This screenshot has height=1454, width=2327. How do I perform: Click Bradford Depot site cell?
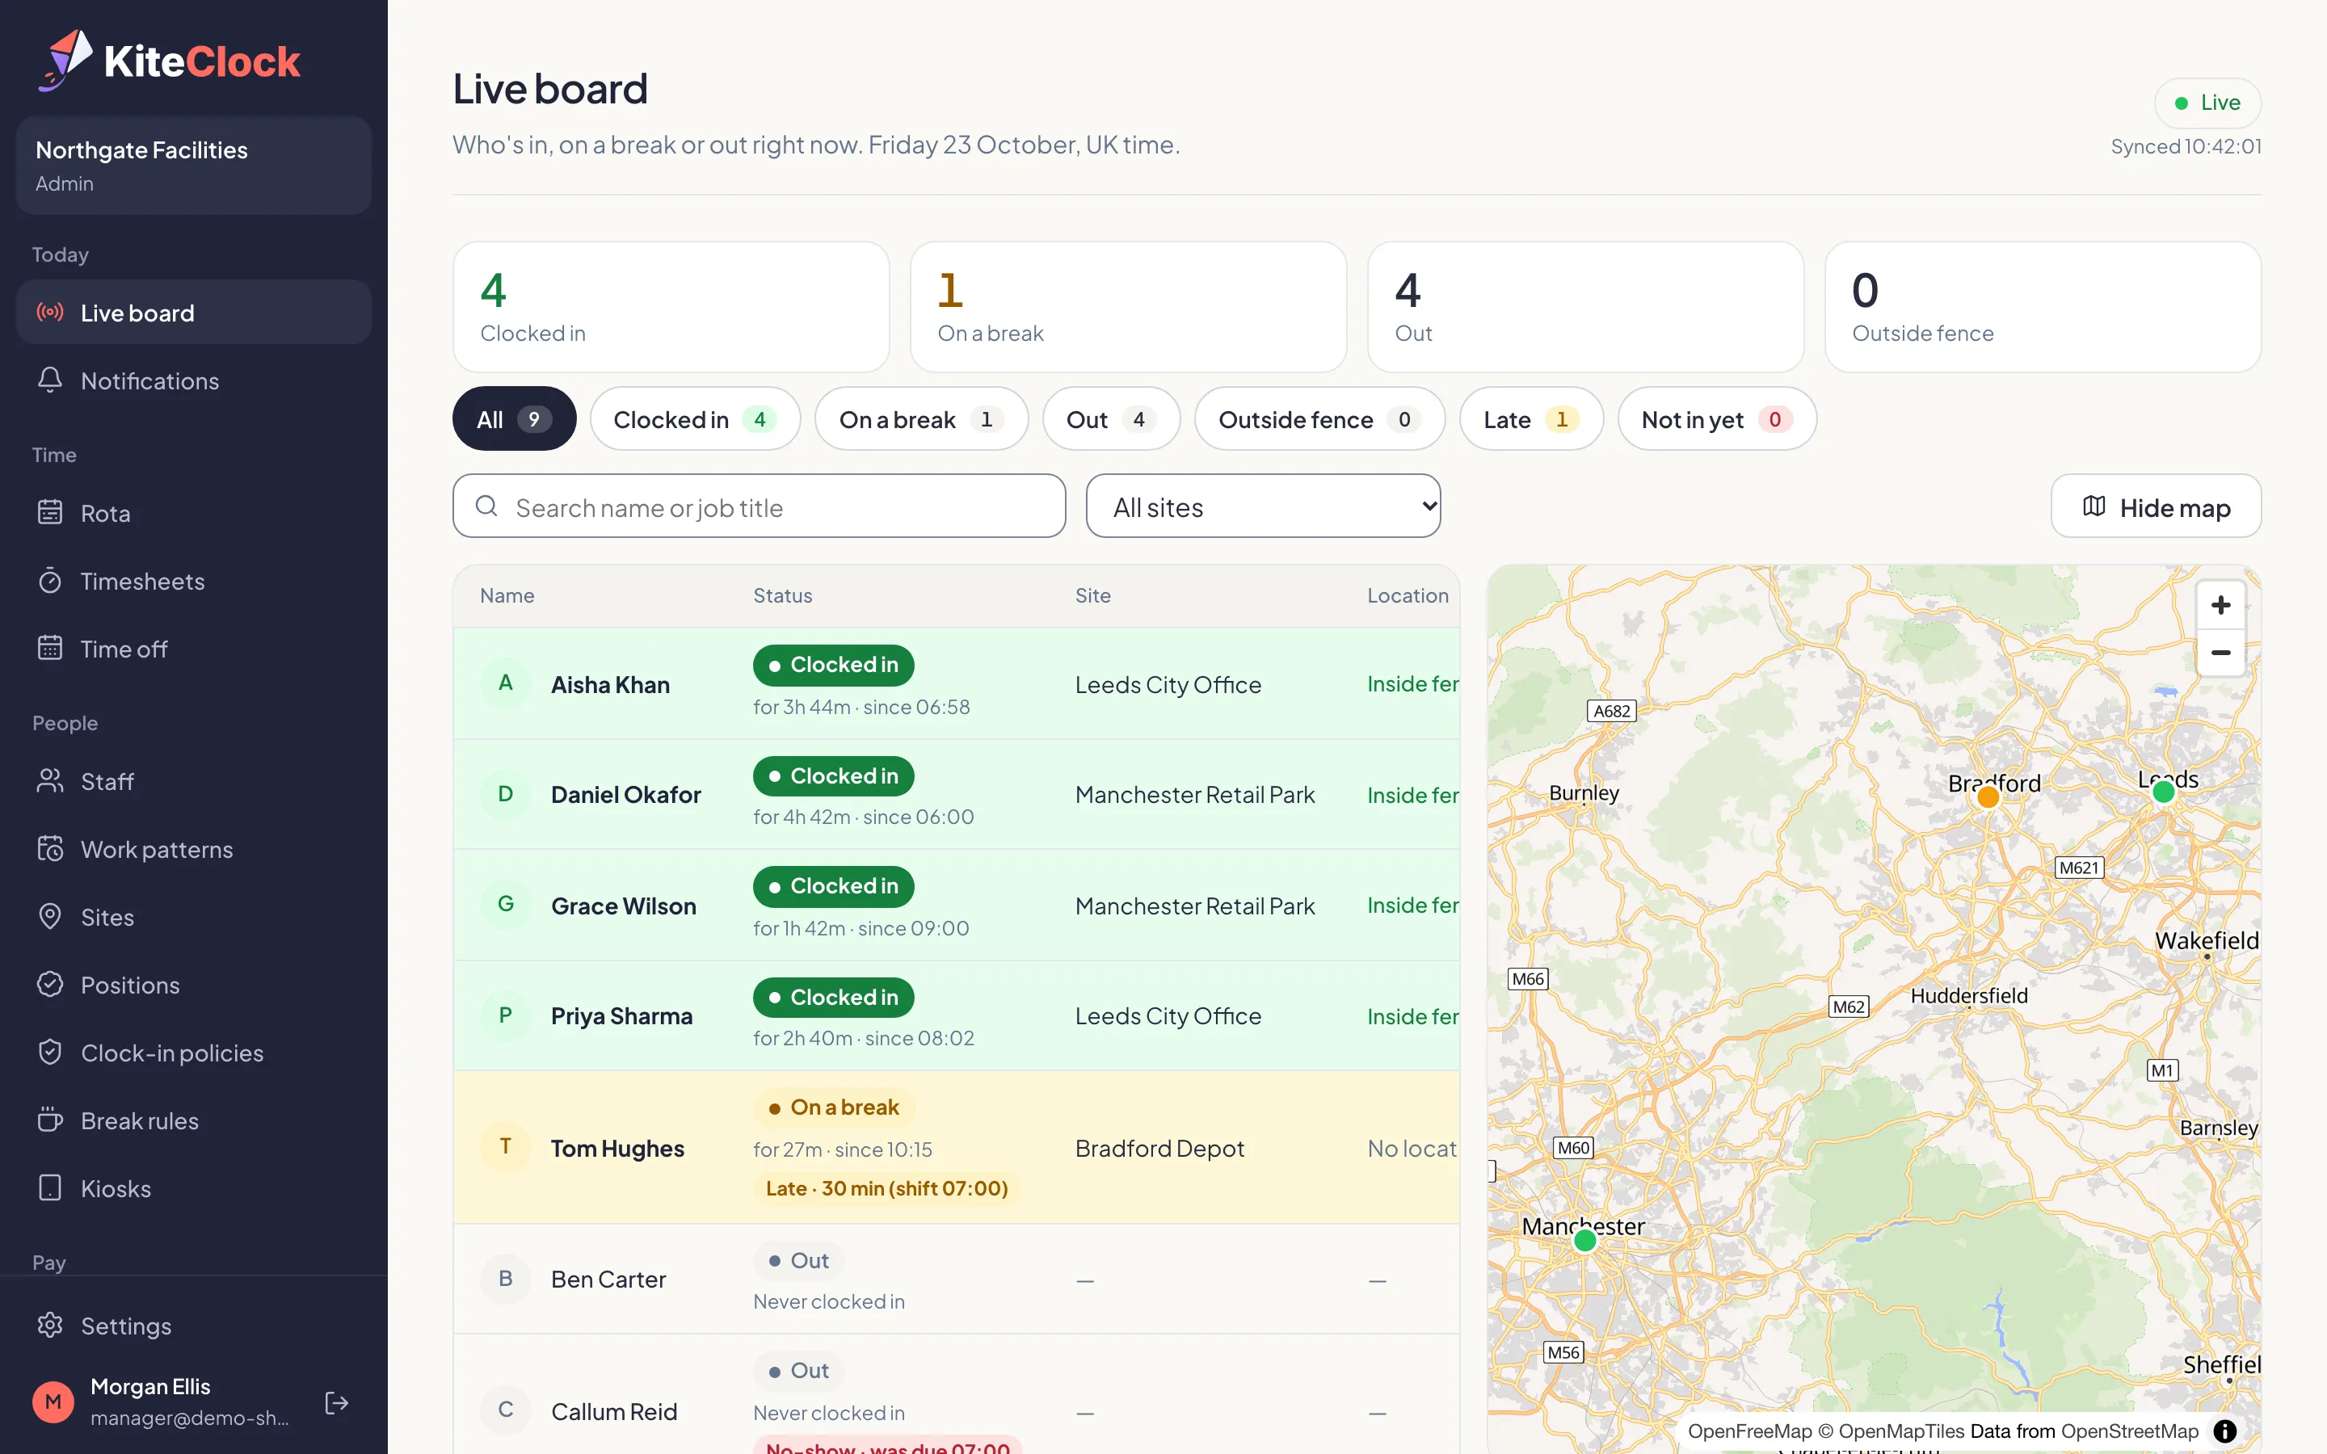pos(1159,1148)
